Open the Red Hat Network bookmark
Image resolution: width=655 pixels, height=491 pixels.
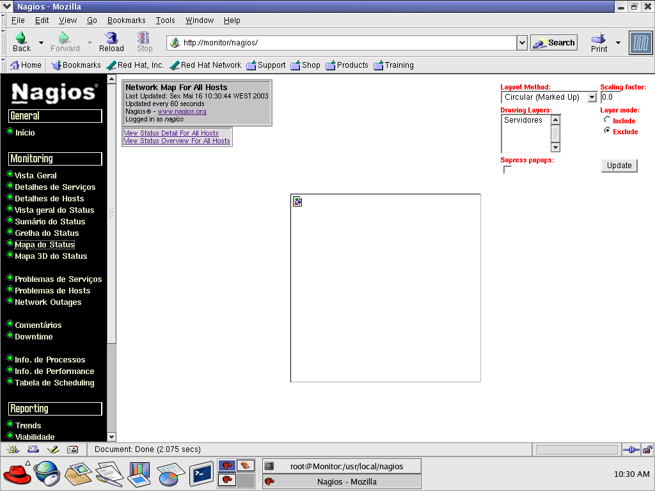205,65
